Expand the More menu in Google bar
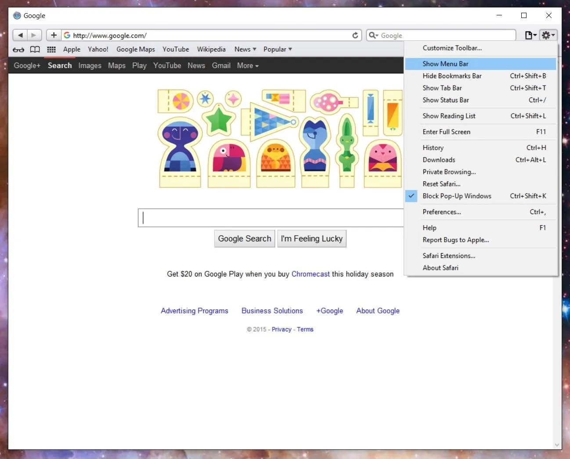570x459 pixels. 248,65
